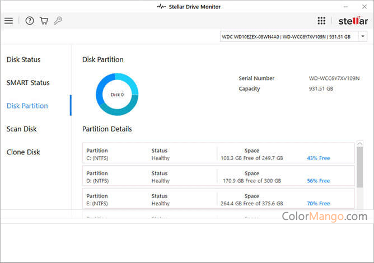Image resolution: width=374 pixels, height=263 pixels.
Task: Click the Stellar logo
Action: [x=353, y=21]
